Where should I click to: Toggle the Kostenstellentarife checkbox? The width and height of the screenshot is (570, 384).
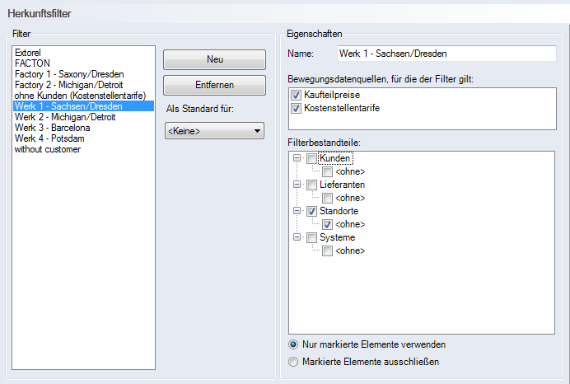pos(297,108)
